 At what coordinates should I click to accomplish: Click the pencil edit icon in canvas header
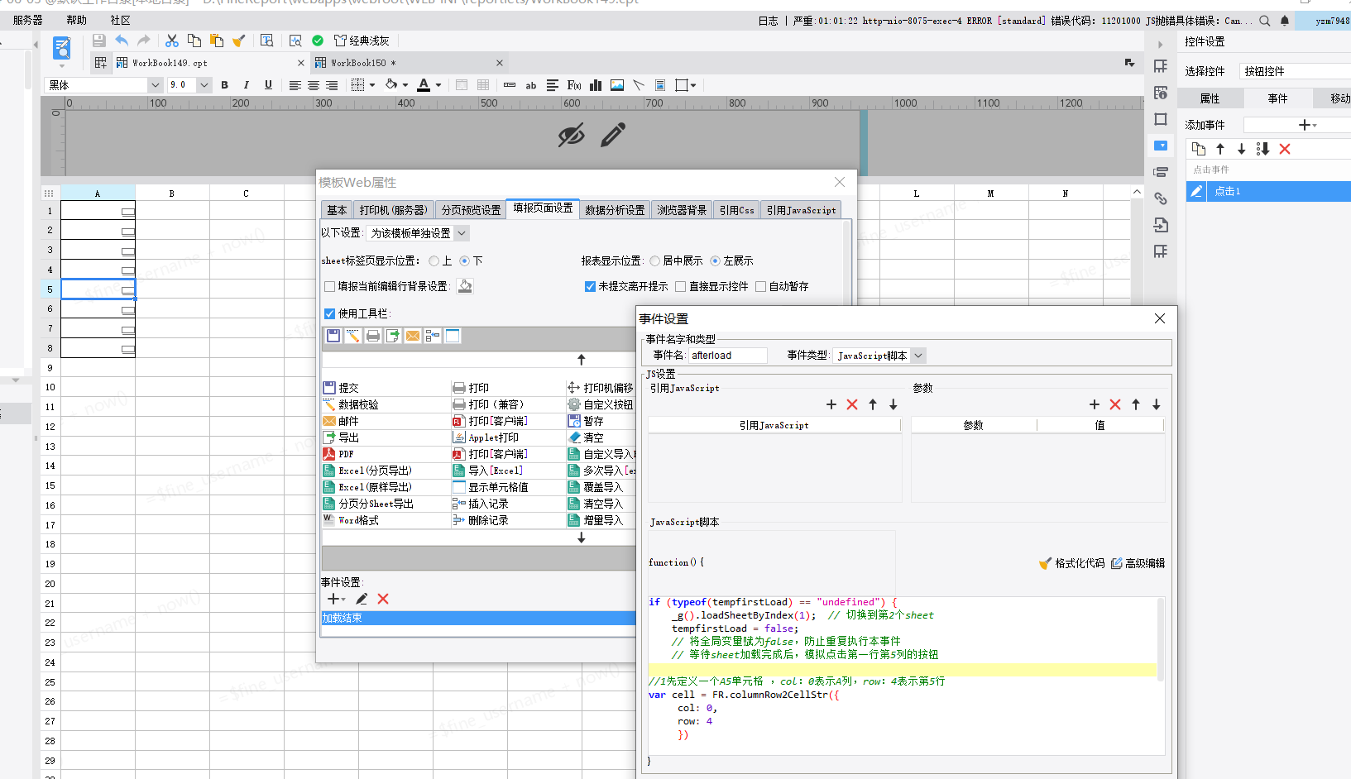(x=613, y=135)
